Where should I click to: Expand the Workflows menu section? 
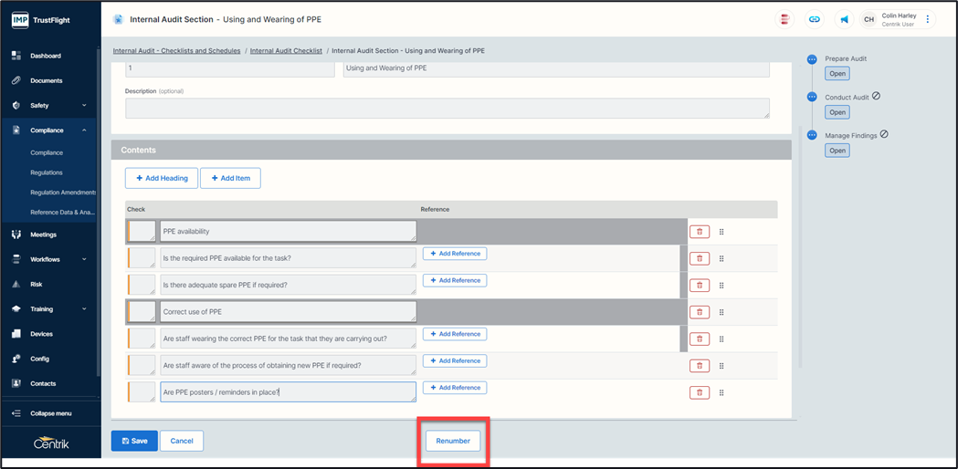[x=84, y=259]
